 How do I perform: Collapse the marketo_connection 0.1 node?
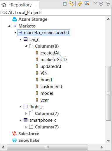click(15, 33)
